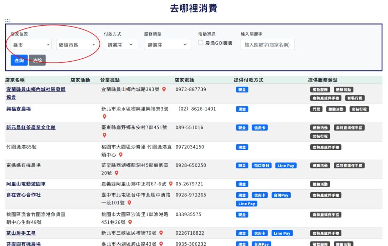This screenshot has height=246, width=388.
Task: Focus the store name keyword input
Action: click(268, 45)
